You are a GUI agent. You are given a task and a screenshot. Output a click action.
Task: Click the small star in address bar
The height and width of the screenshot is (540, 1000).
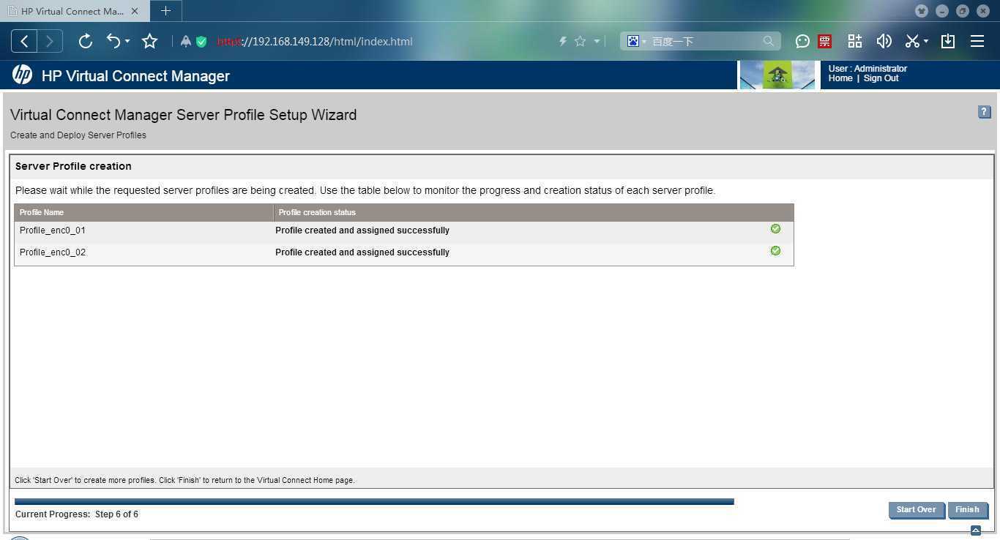click(x=580, y=41)
